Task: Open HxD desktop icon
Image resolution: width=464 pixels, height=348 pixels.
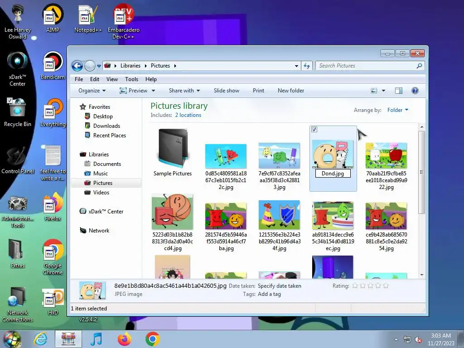Action: coord(53,302)
